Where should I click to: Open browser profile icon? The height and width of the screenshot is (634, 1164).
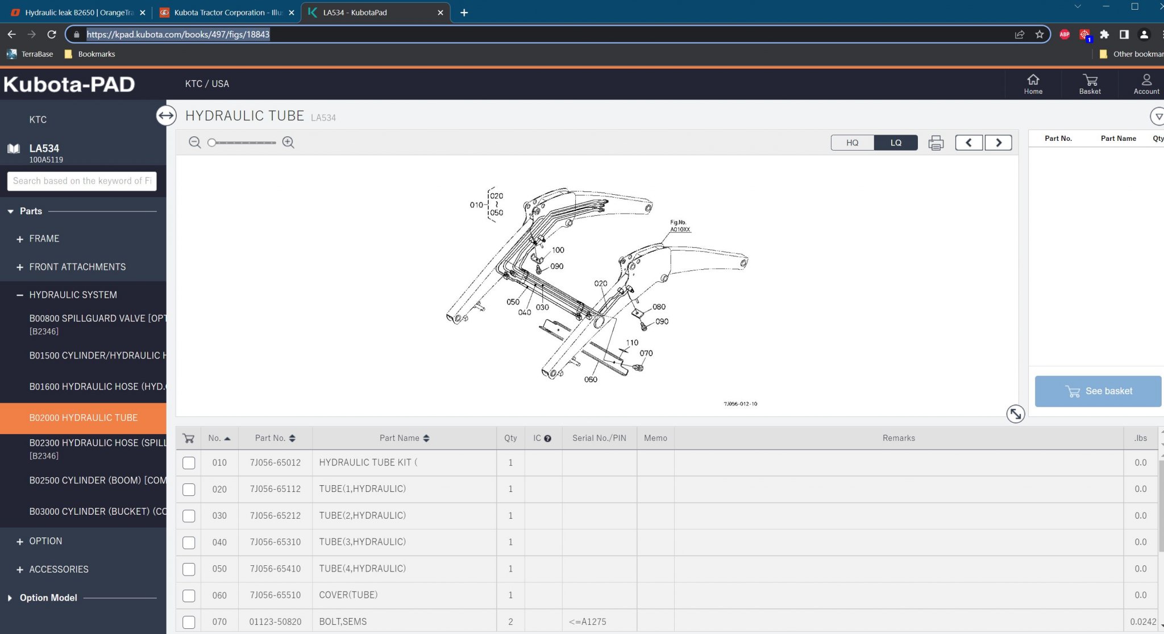point(1144,35)
